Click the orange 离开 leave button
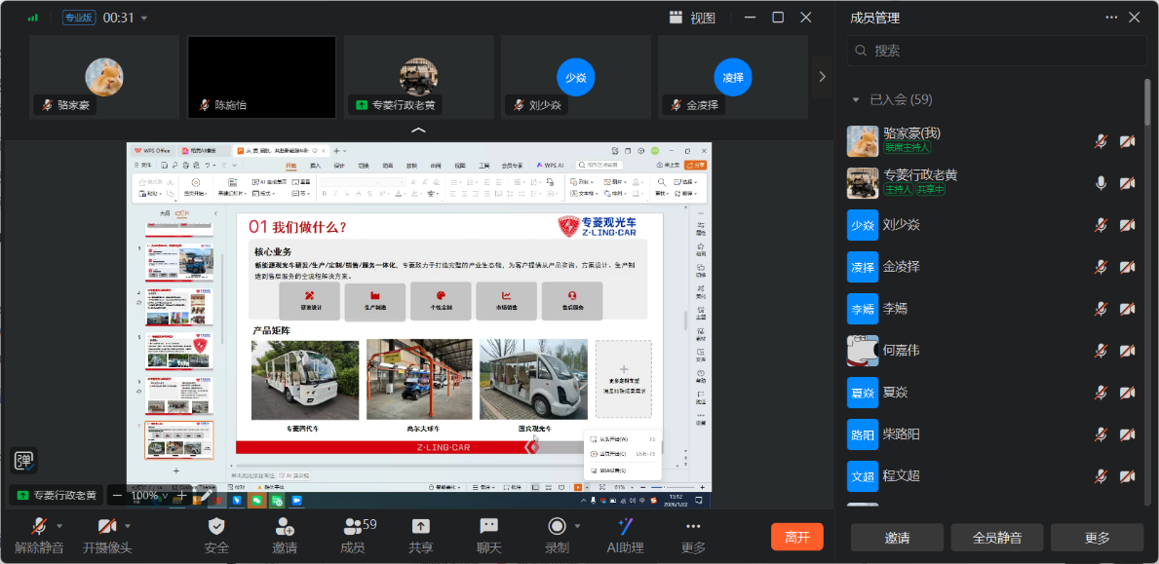This screenshot has height=564, width=1159. [x=796, y=537]
